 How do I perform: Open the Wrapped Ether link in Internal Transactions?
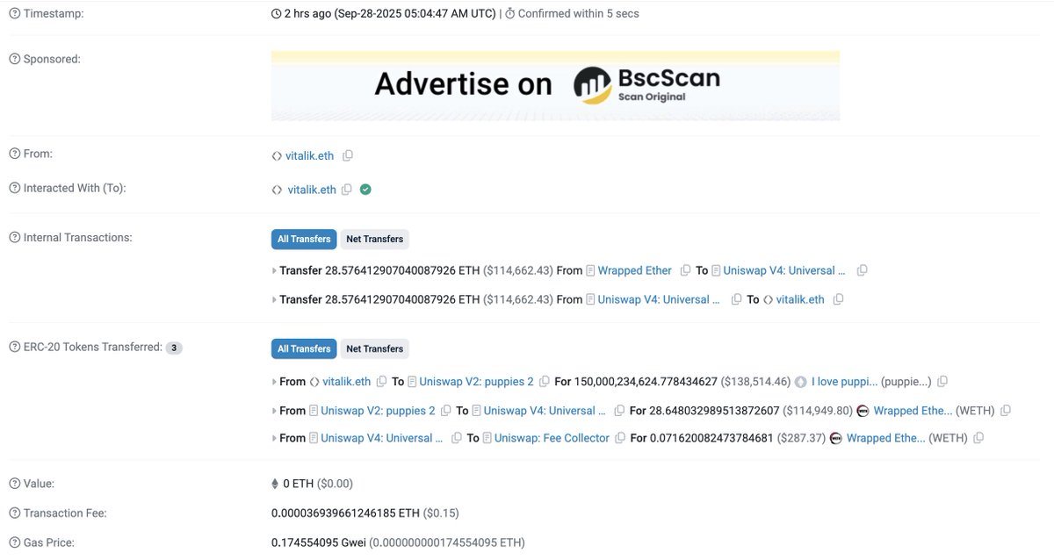pos(634,270)
